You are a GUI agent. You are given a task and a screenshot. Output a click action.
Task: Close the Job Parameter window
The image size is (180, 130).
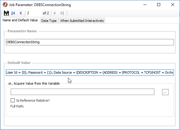tap(173, 5)
